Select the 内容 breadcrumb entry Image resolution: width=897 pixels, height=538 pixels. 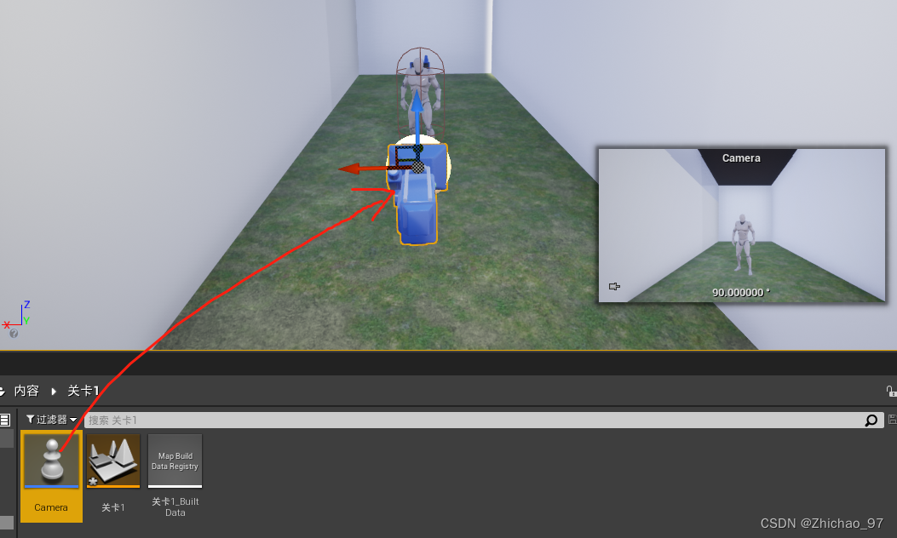[x=26, y=391]
